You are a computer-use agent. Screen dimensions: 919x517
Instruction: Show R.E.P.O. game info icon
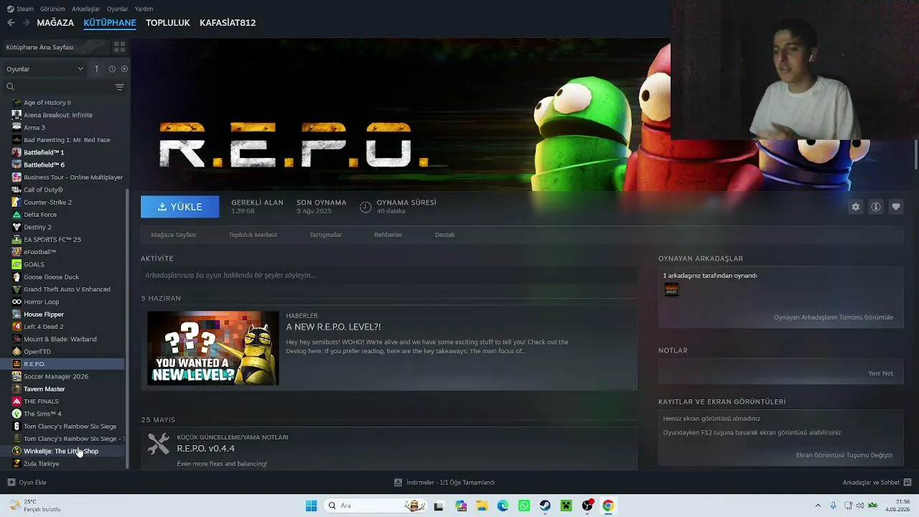(876, 207)
